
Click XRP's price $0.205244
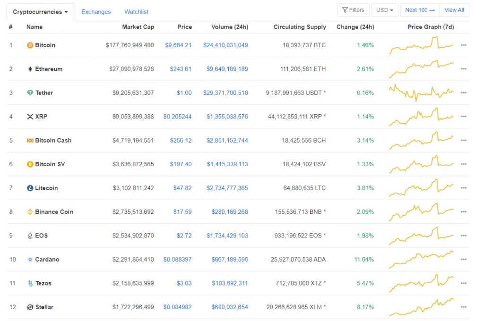coord(178,117)
